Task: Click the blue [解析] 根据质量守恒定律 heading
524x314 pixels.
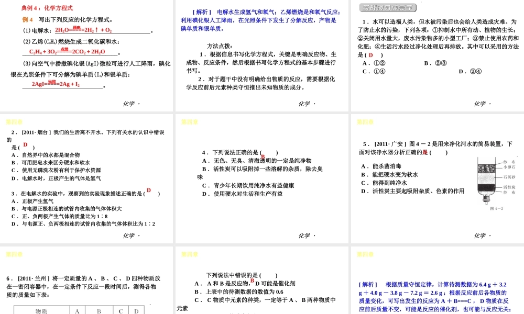Action: point(433,285)
